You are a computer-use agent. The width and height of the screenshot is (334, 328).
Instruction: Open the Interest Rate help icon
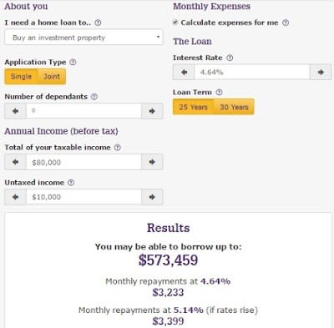click(x=230, y=58)
